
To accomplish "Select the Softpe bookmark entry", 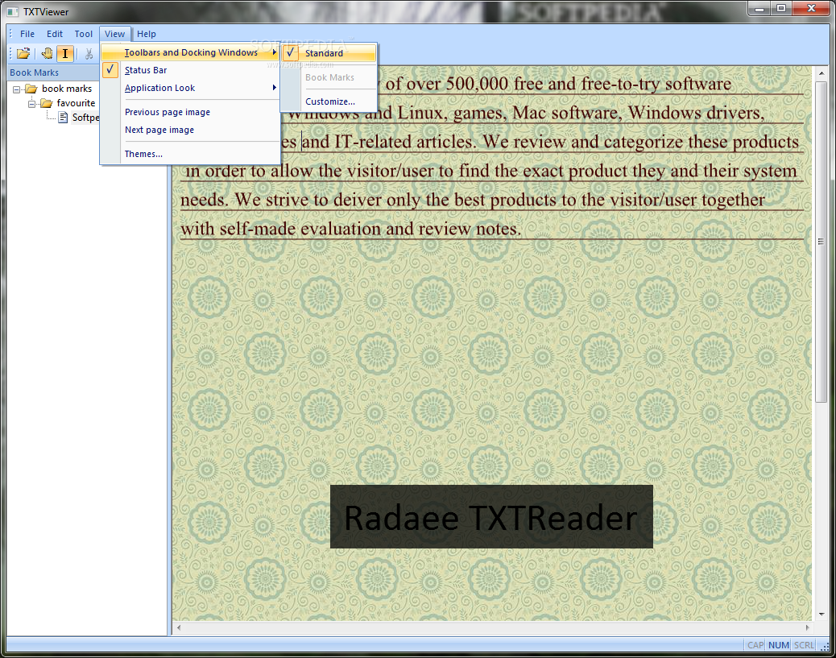I will [85, 118].
